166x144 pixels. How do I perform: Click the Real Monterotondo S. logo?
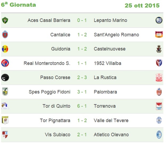click(x=5, y=63)
